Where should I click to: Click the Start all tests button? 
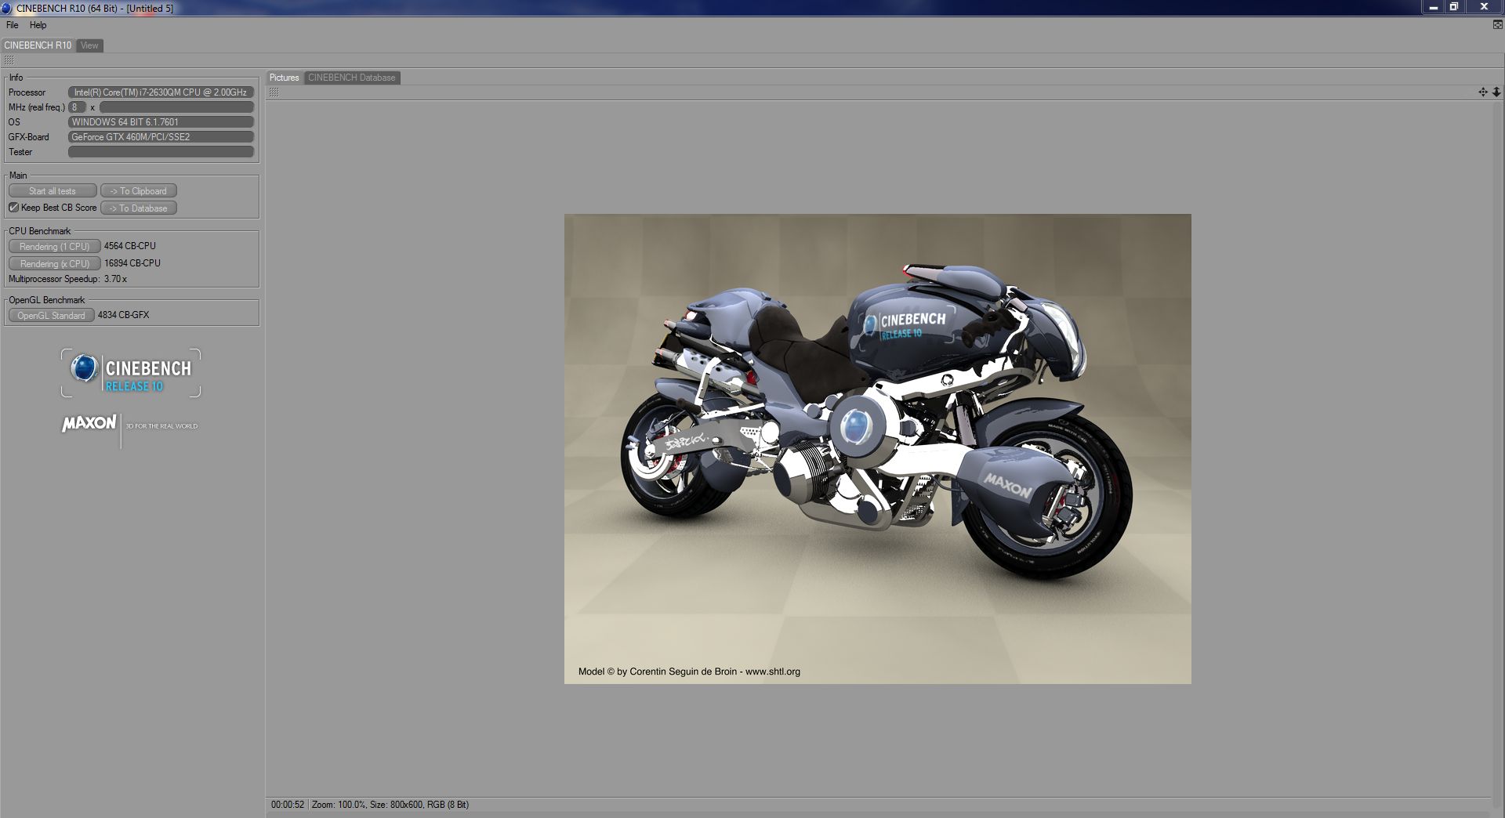tap(53, 191)
